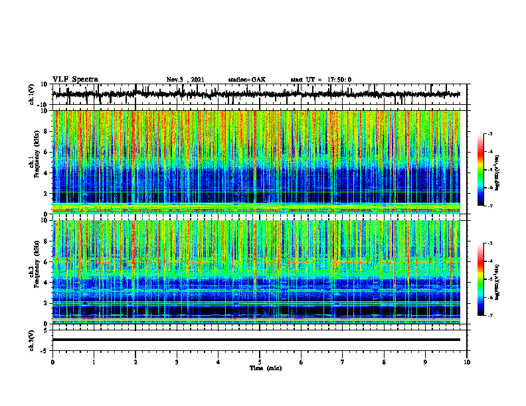Image resolution: width=526 pixels, height=406 pixels.
Task: Click the time axis tick label "2"
Action: click(x=135, y=362)
